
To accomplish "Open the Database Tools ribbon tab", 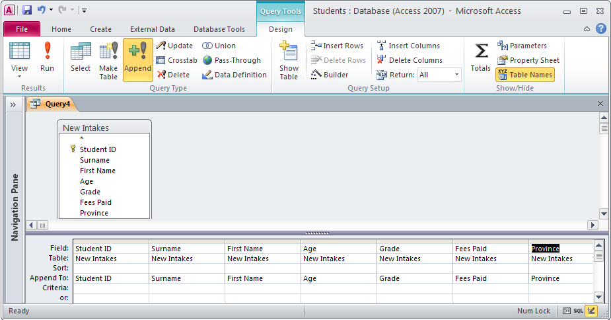I will tap(219, 29).
